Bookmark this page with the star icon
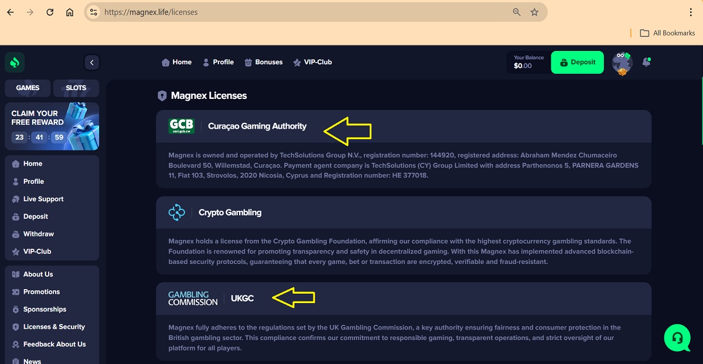 click(x=534, y=12)
